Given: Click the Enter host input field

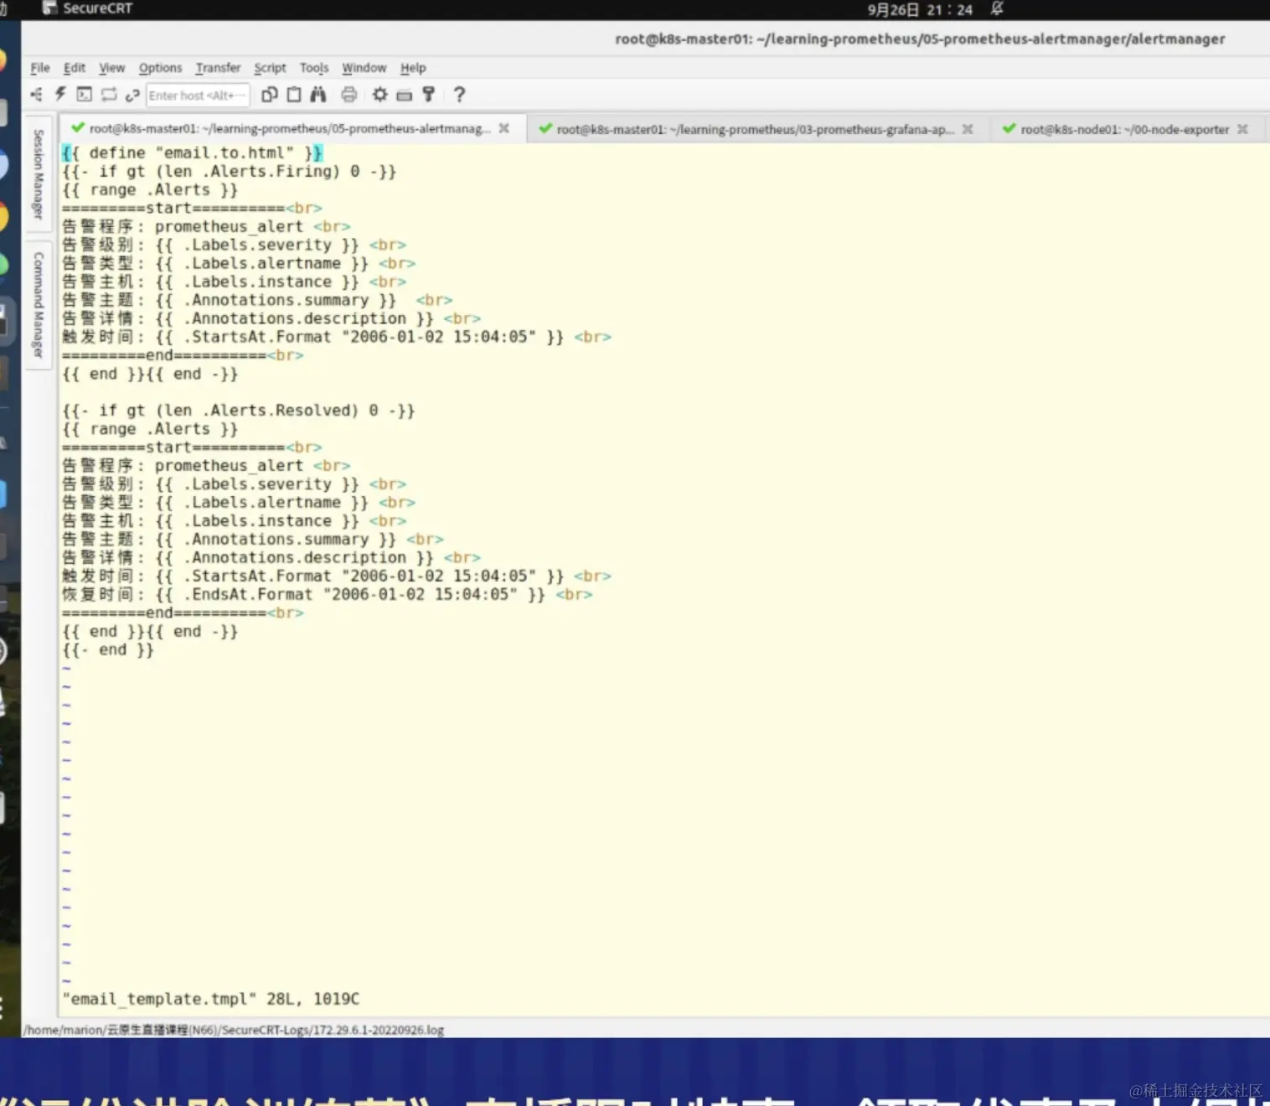Looking at the screenshot, I should (x=198, y=96).
